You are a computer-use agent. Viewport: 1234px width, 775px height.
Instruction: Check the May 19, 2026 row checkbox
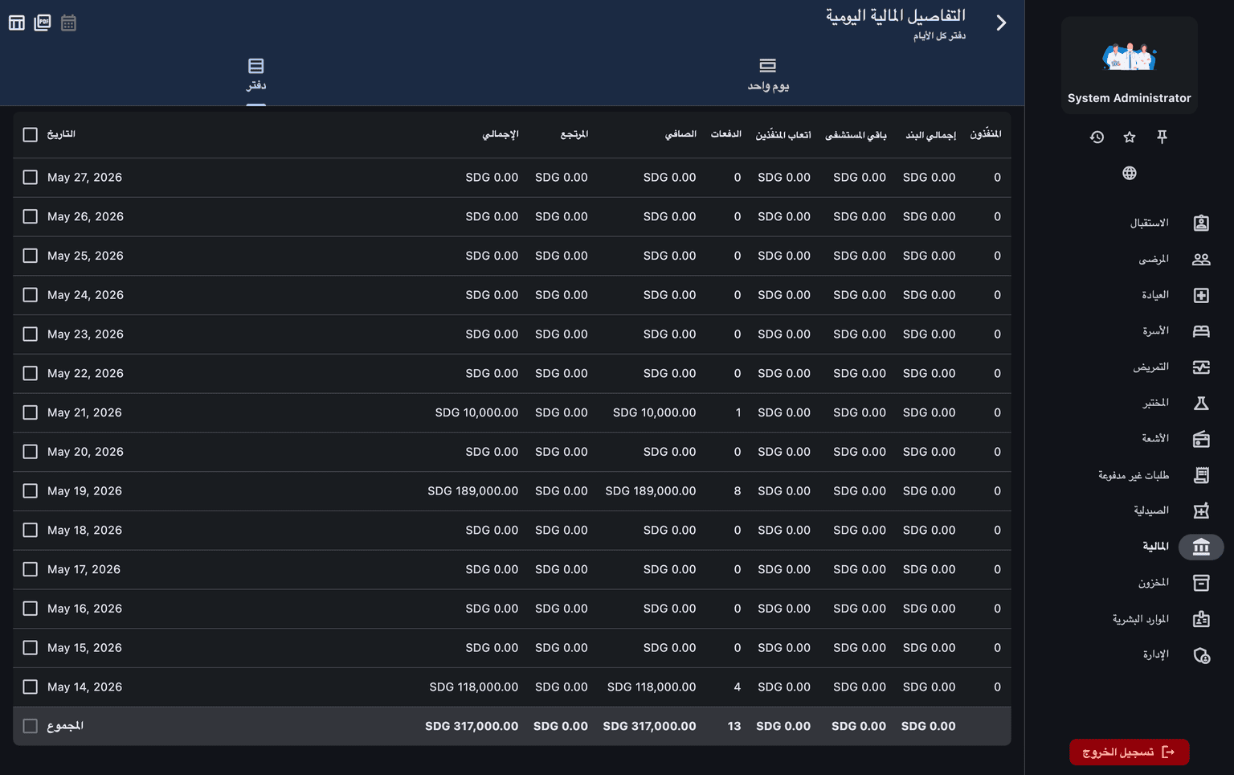[x=31, y=491]
